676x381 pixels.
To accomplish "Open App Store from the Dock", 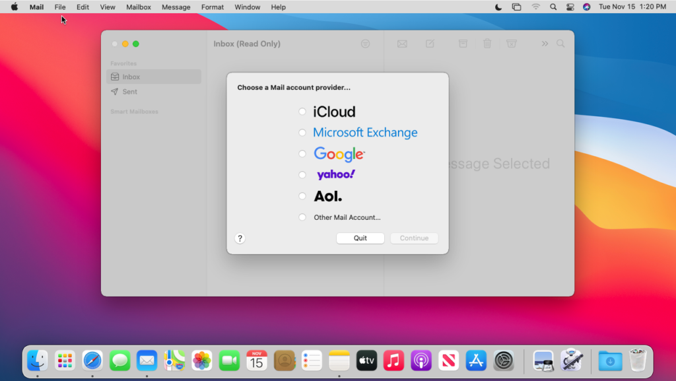I will coord(476,361).
